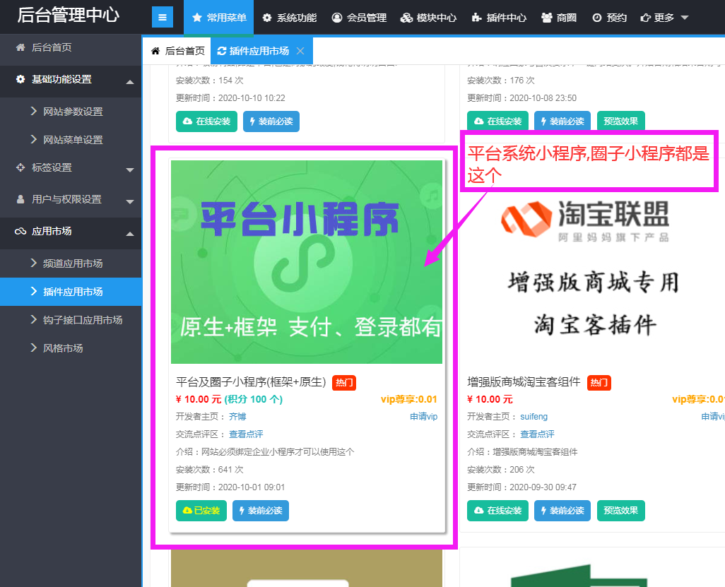Open the 插件中心 puzzle icon menu

[x=499, y=18]
